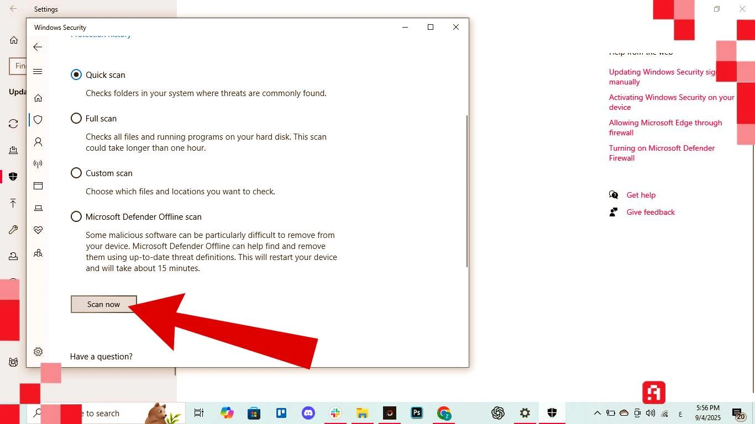Open Updating Windows Security manually link
The image size is (755, 424).
point(662,77)
